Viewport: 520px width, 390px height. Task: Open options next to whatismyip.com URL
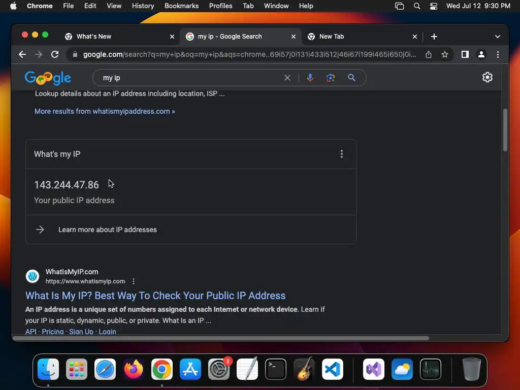pyautogui.click(x=134, y=281)
